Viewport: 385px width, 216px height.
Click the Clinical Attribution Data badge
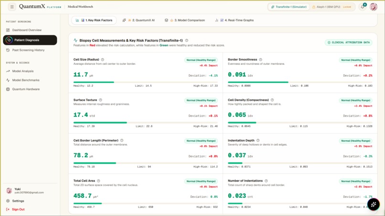click(348, 42)
